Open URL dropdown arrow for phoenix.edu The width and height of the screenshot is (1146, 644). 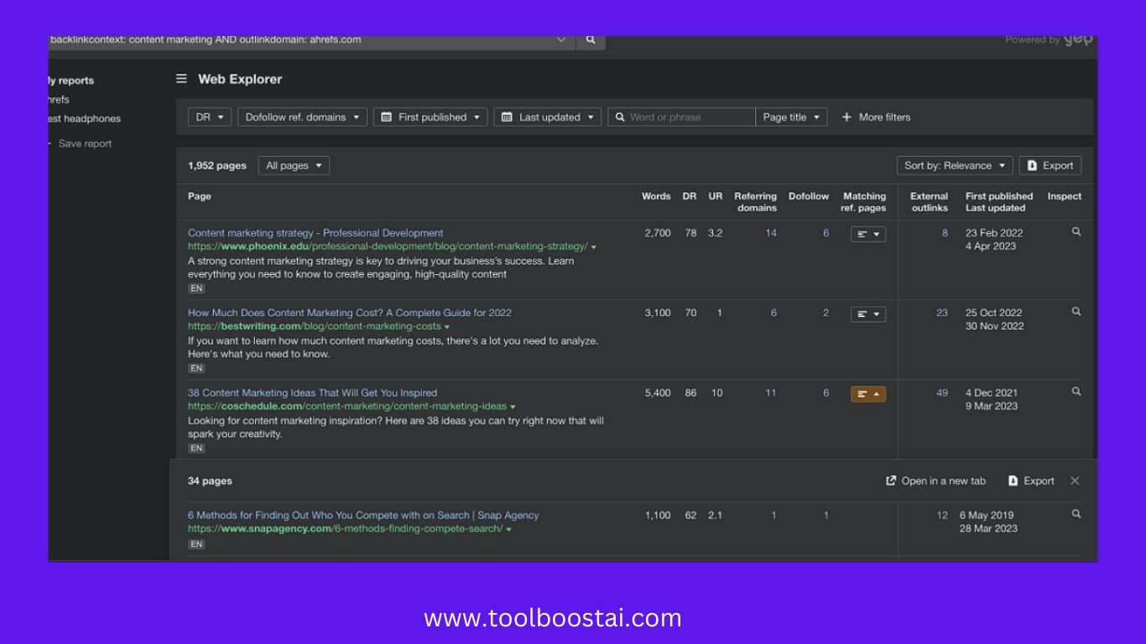coord(594,247)
